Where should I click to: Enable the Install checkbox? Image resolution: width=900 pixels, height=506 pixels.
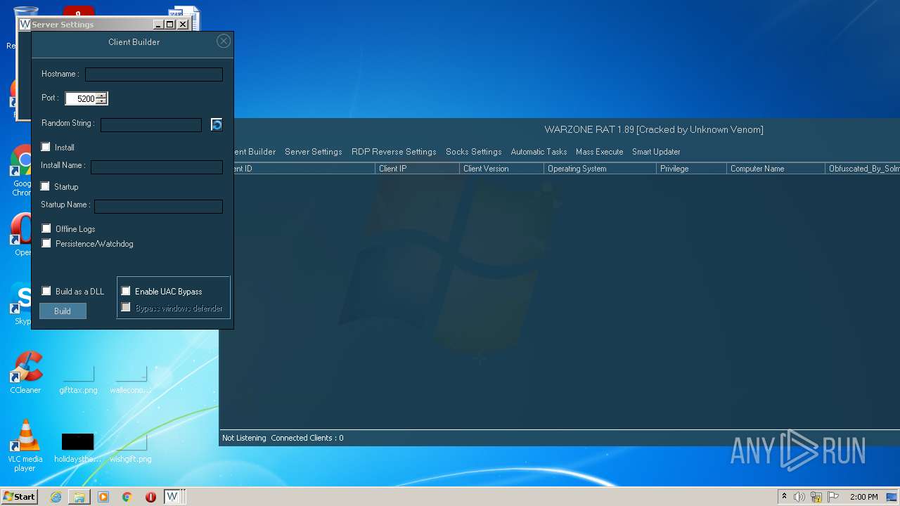(46, 147)
